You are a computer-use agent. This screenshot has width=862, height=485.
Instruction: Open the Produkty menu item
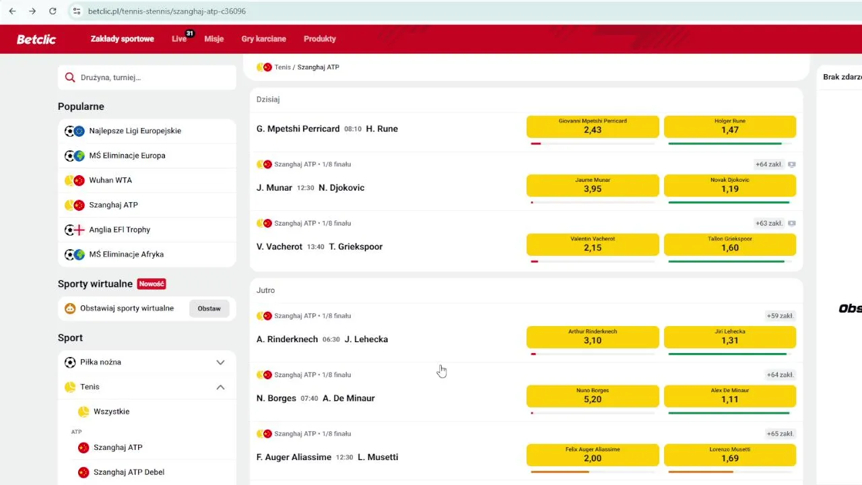coord(320,39)
